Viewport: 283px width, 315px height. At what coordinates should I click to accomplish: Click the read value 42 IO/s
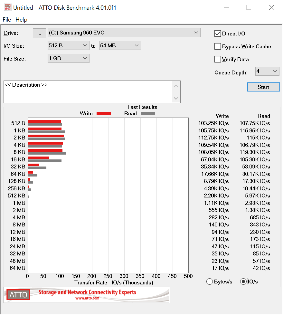pyautogui.click(x=261, y=268)
